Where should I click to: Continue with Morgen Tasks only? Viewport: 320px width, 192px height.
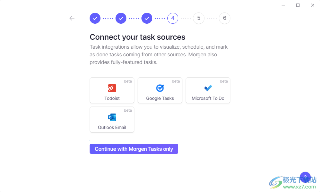point(134,149)
